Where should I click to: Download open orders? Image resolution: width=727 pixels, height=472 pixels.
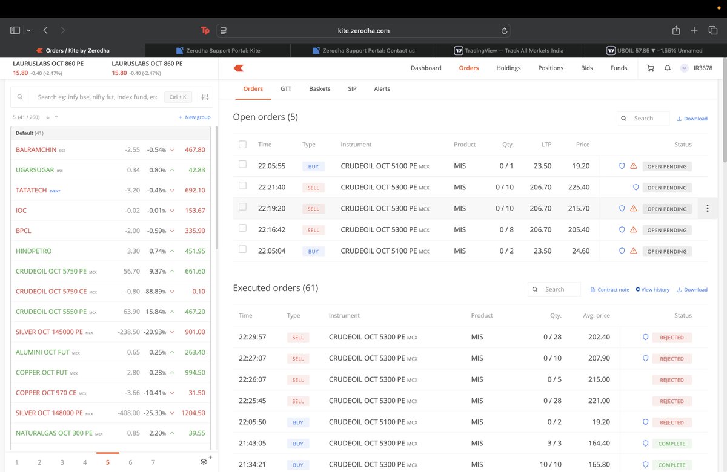click(692, 119)
